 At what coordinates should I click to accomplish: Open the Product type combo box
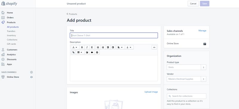coord(186,67)
